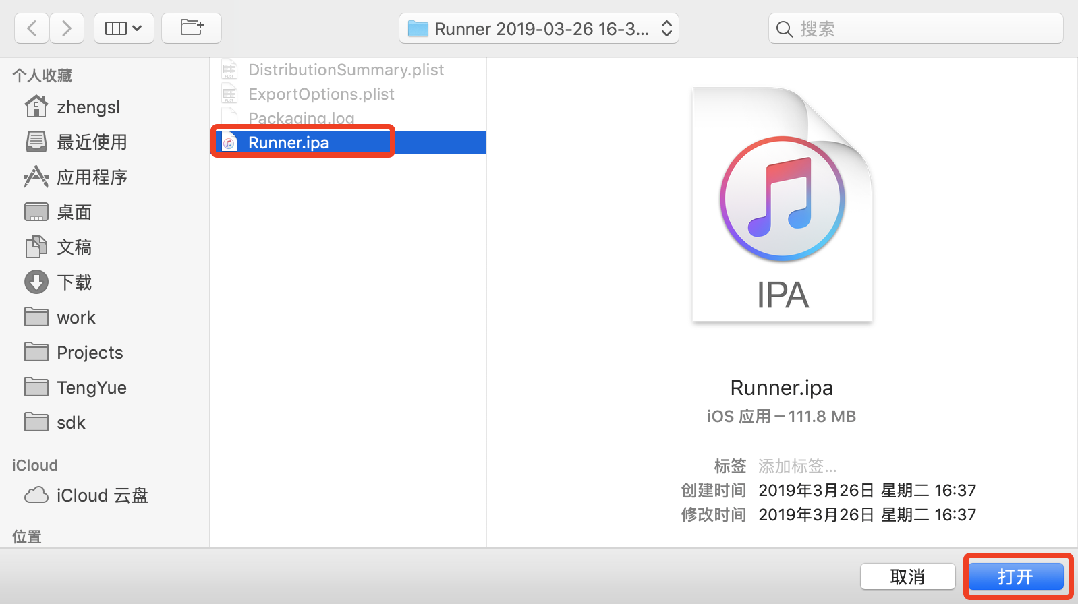This screenshot has height=604, width=1078.
Task: Select Runner.ipa in the file list
Action: 349,142
